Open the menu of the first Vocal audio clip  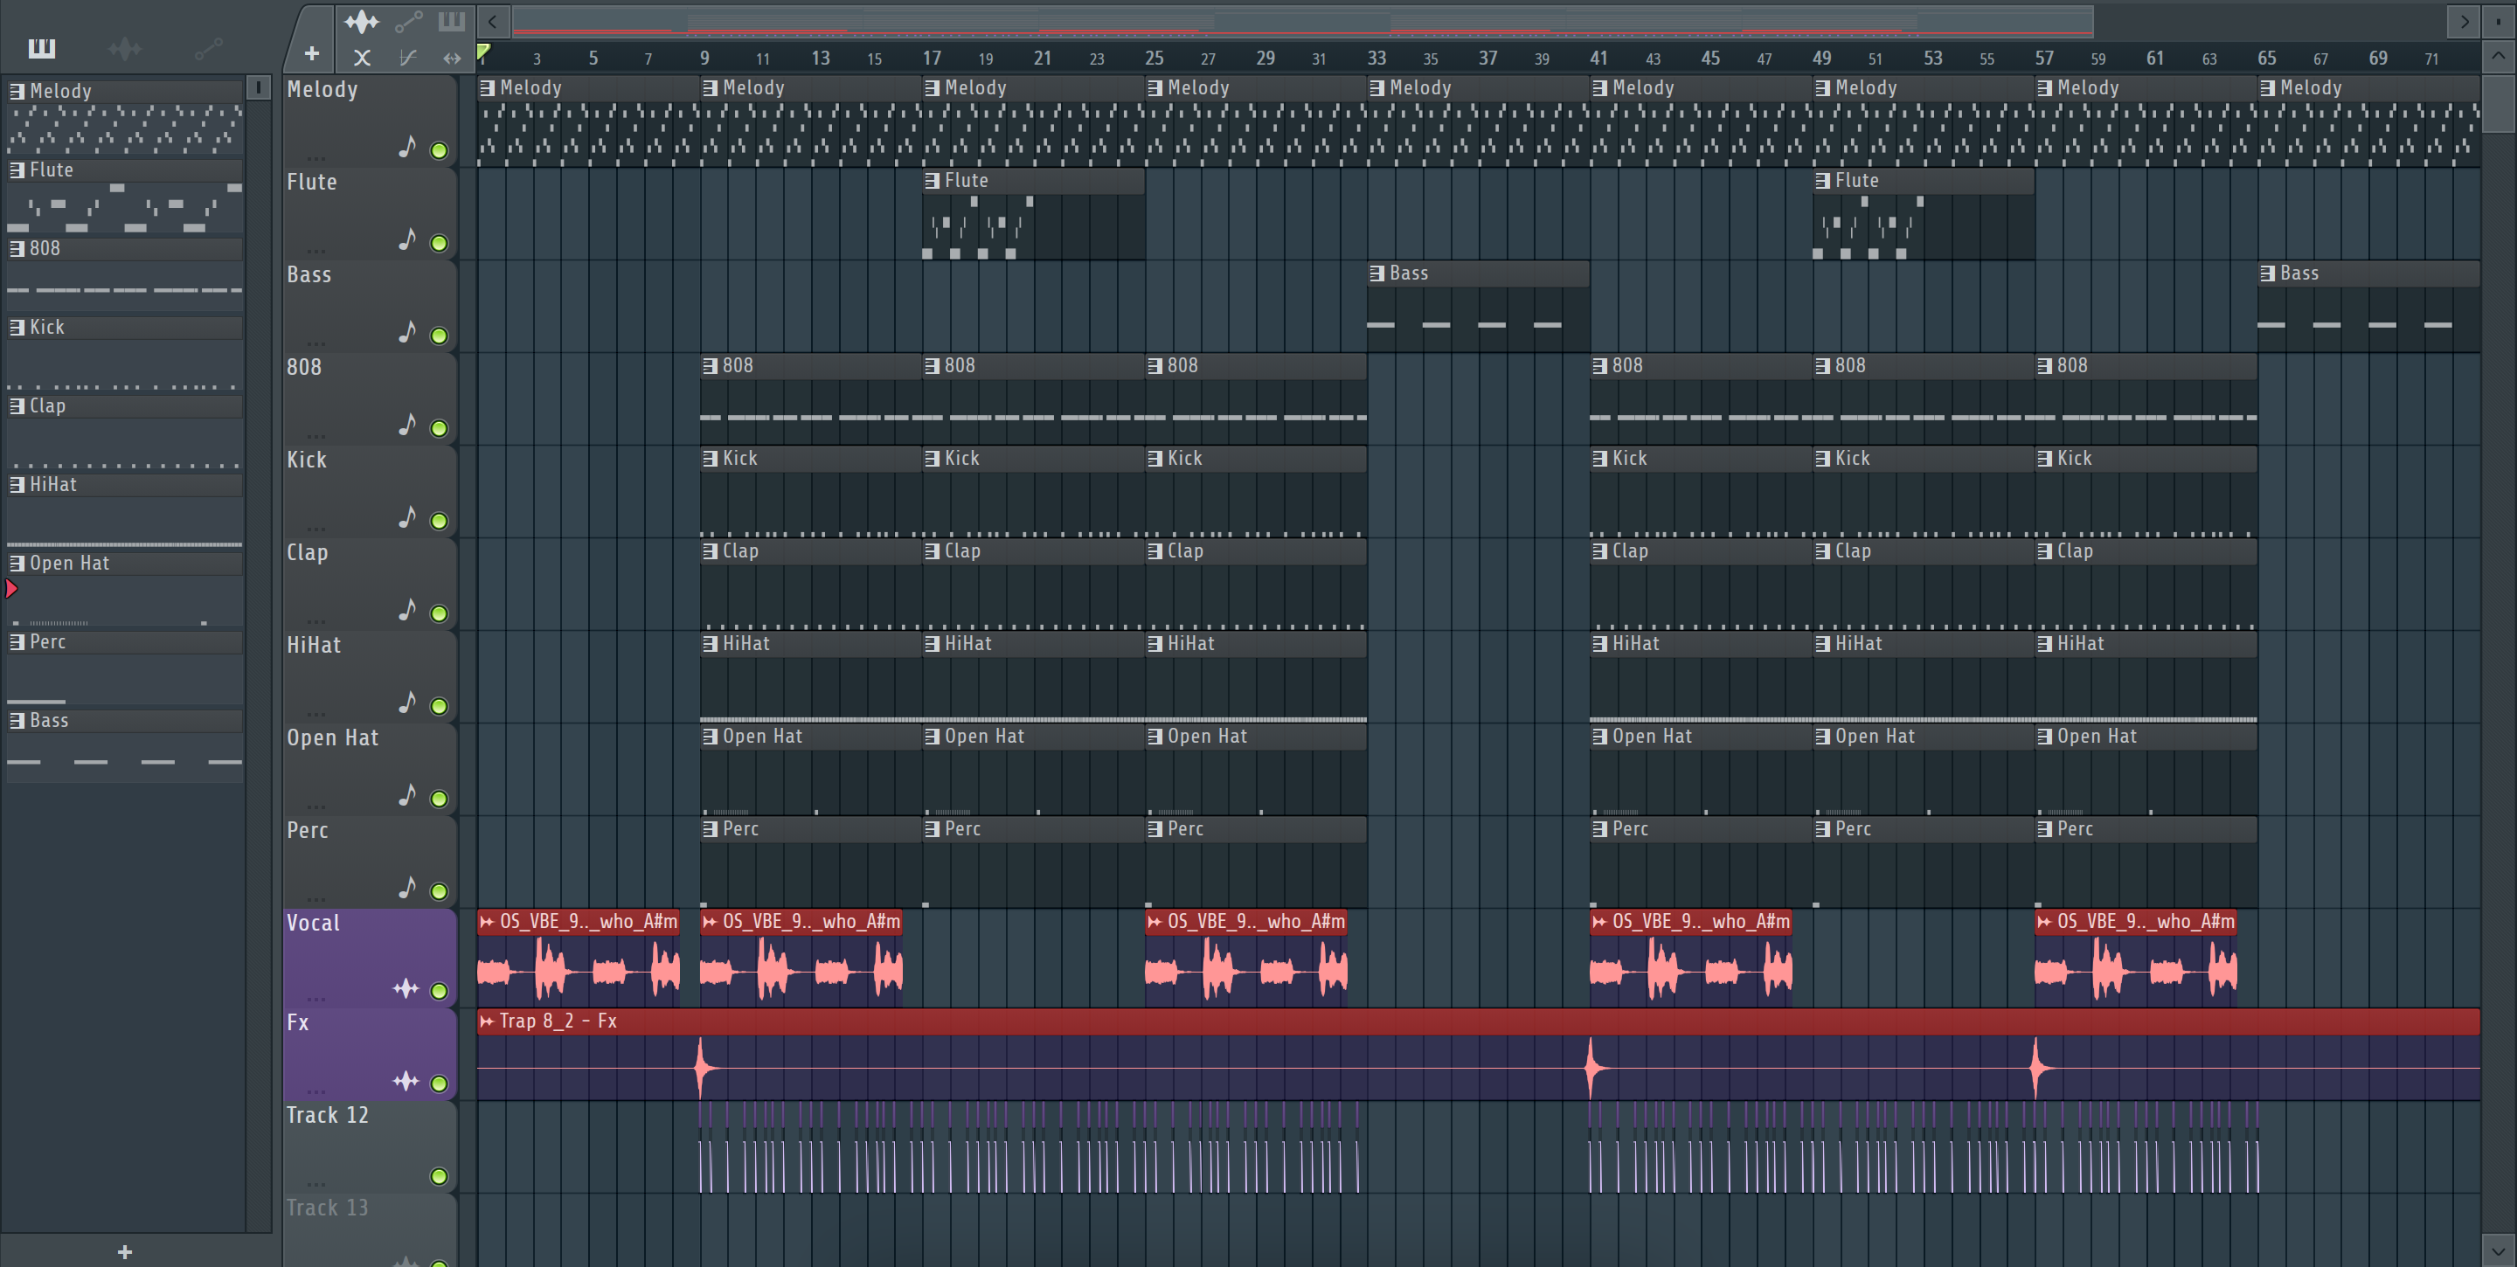click(487, 921)
